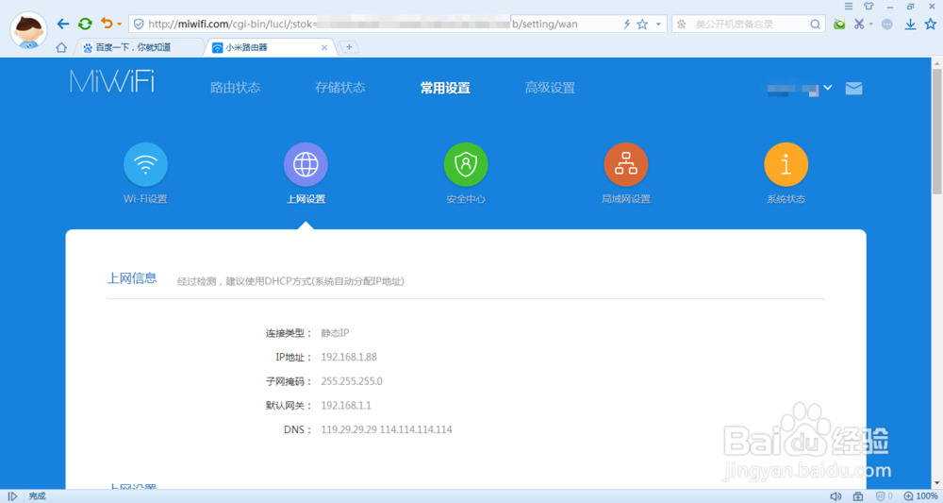The height and width of the screenshot is (503, 943).
Task: Click the DHCP recommendation text
Action: tap(290, 281)
